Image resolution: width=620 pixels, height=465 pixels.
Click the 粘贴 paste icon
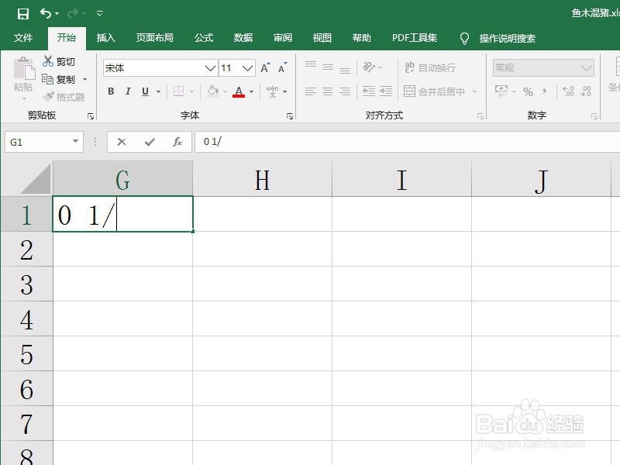24,68
